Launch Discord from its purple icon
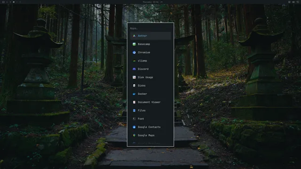 point(134,69)
